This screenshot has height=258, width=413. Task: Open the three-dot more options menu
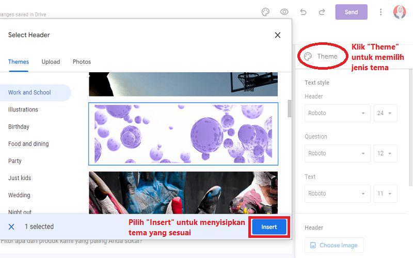[380, 12]
